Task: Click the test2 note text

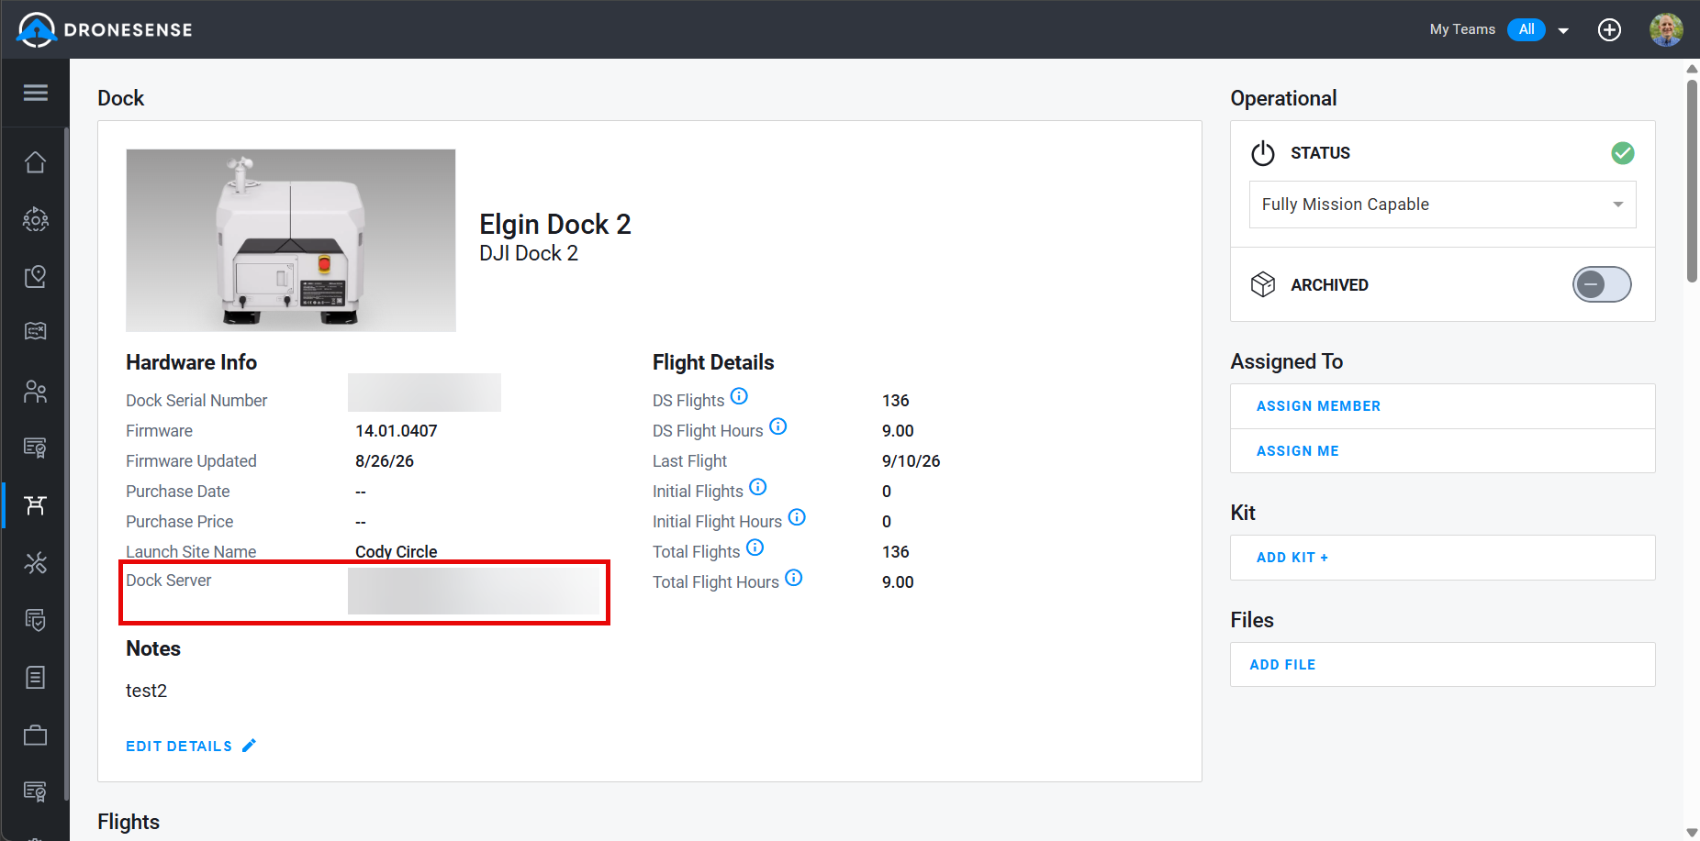Action: [x=147, y=691]
